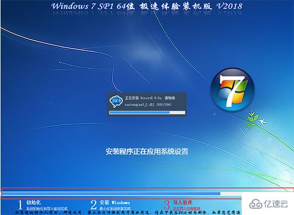Click the disclaimer text at the bottom

click(128, 213)
